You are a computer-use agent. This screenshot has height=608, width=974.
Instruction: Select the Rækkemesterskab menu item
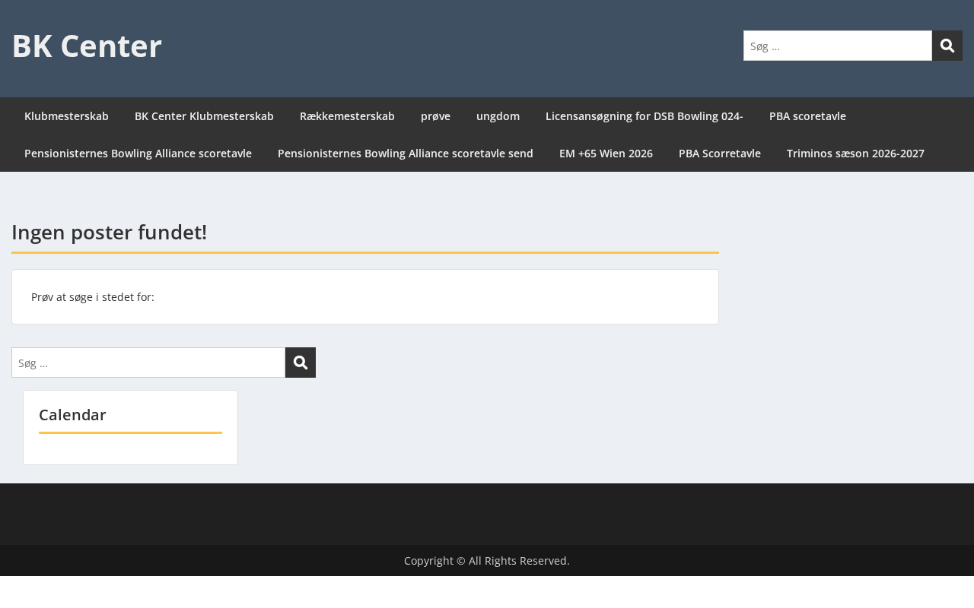(347, 116)
